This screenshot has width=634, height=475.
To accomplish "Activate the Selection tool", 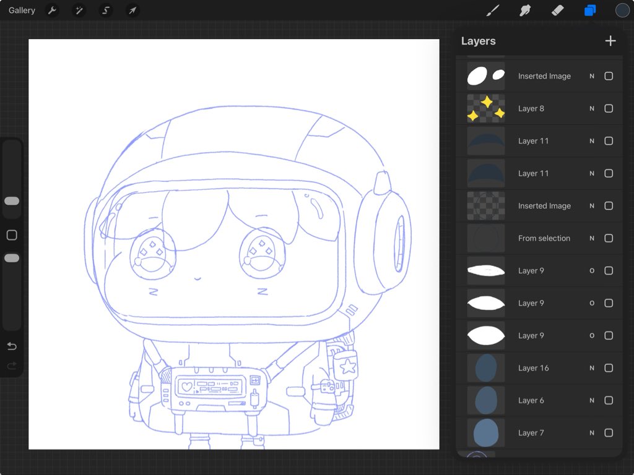I will click(x=106, y=11).
